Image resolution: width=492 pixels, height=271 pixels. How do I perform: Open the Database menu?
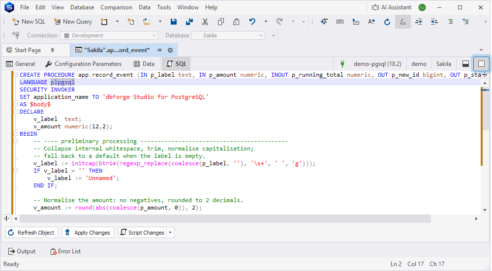(x=82, y=7)
